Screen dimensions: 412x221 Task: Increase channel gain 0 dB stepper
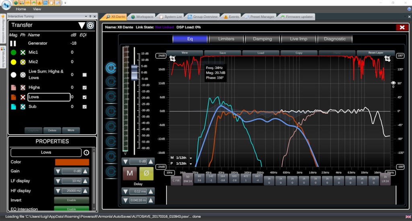(x=151, y=162)
